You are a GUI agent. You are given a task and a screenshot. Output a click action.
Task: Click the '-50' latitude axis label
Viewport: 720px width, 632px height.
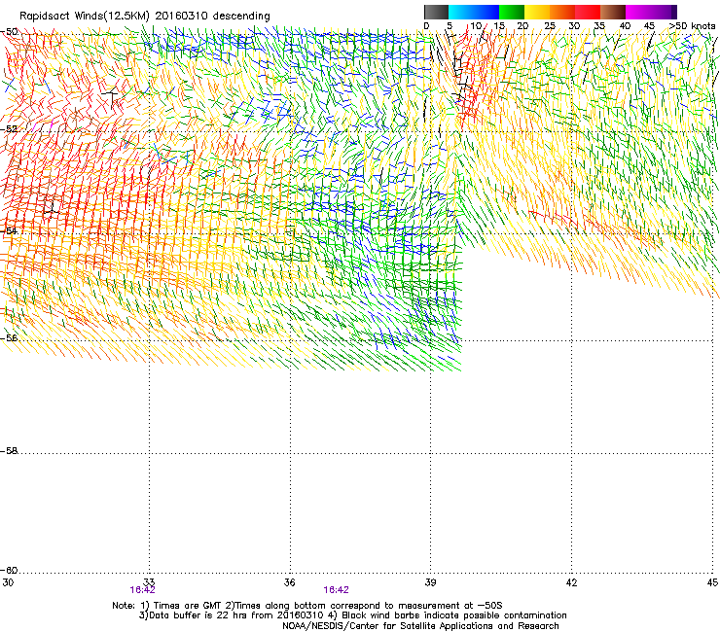tap(9, 32)
